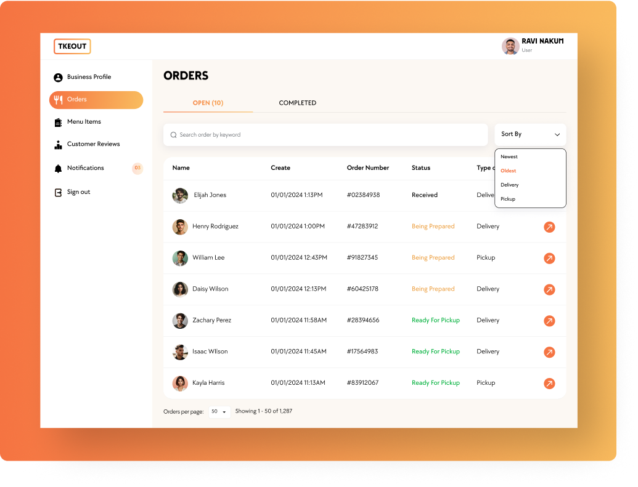
Task: Click the Sort By chevron arrow
Action: click(557, 135)
